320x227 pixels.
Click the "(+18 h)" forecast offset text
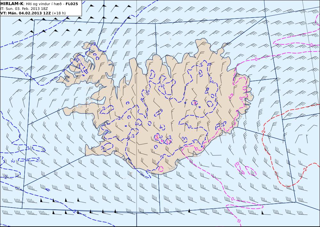tap(59, 13)
